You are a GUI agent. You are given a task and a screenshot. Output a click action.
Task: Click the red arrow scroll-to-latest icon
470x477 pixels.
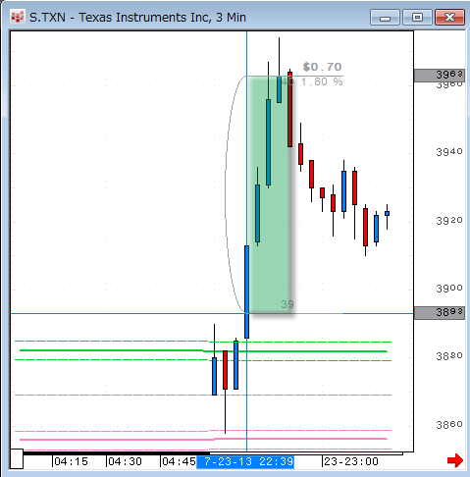click(455, 460)
